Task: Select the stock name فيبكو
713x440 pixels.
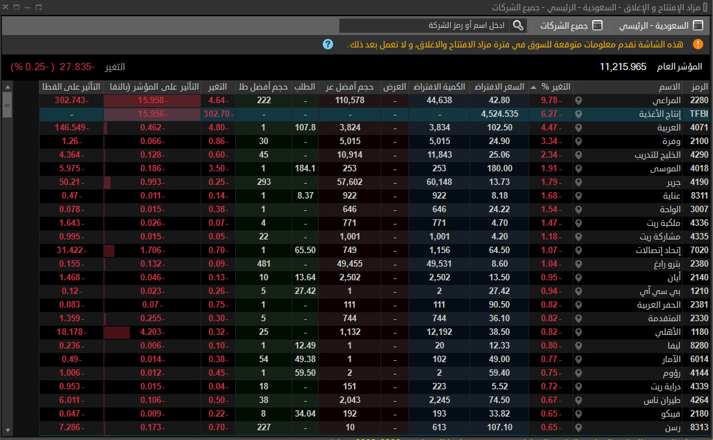Action: tap(671, 414)
